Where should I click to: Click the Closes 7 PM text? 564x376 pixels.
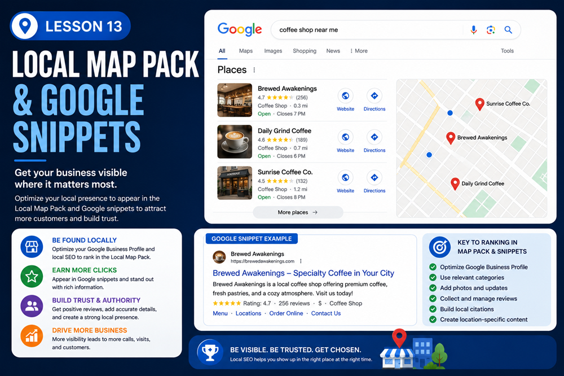(291, 114)
